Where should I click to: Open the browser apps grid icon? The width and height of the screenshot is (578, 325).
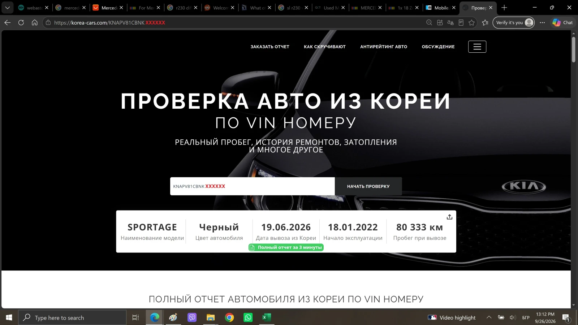[x=440, y=22]
